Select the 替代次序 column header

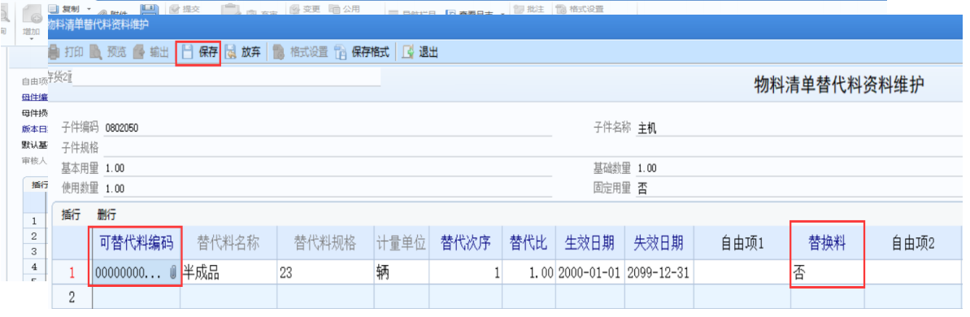[466, 244]
